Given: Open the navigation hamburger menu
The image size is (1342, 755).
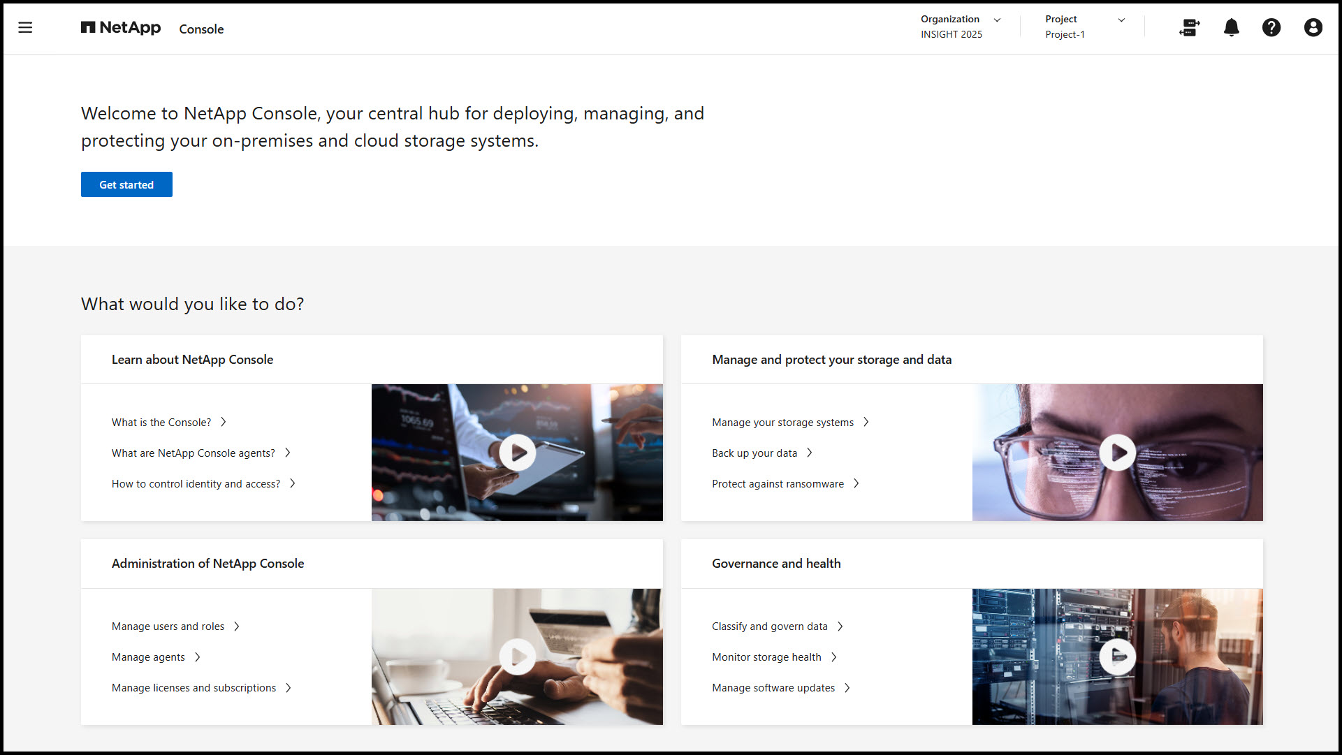Looking at the screenshot, I should tap(25, 27).
